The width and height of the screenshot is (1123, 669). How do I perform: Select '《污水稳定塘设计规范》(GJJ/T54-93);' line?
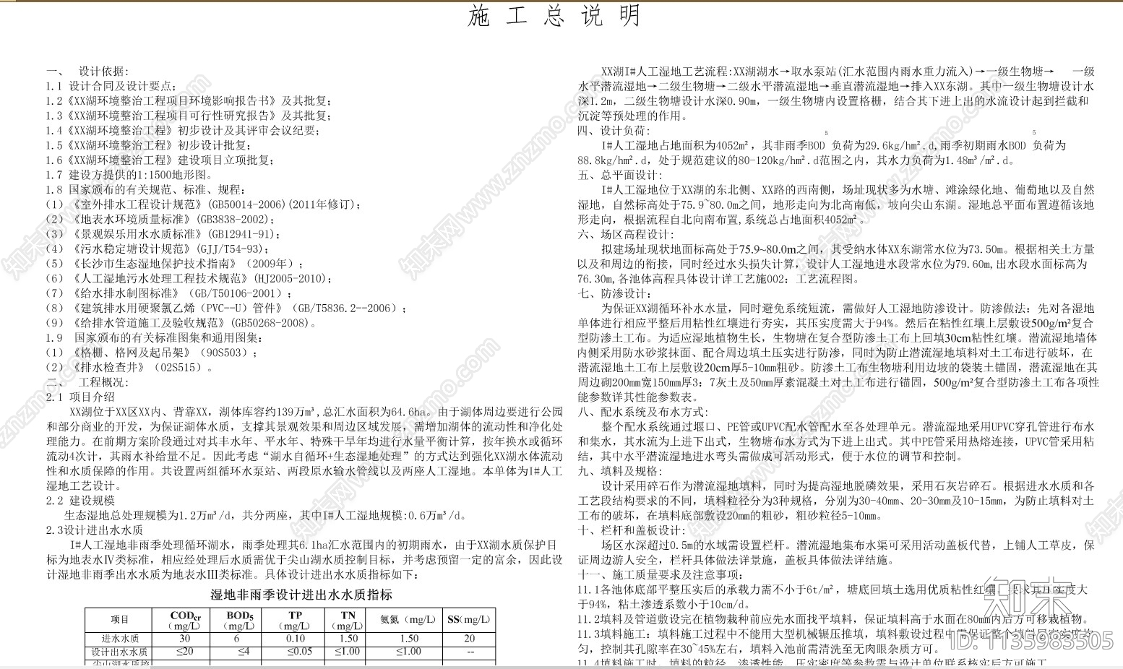[x=157, y=249]
